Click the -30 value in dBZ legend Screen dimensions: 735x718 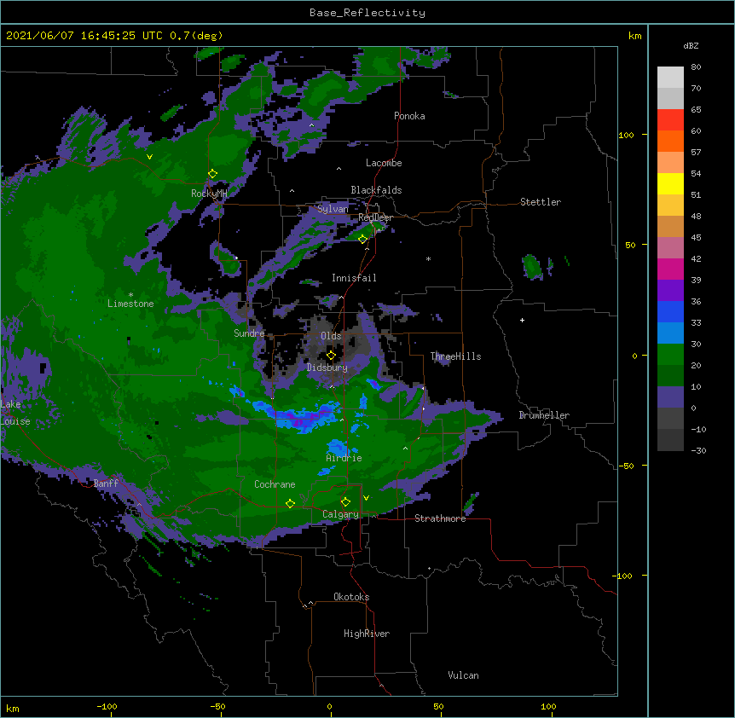click(698, 450)
